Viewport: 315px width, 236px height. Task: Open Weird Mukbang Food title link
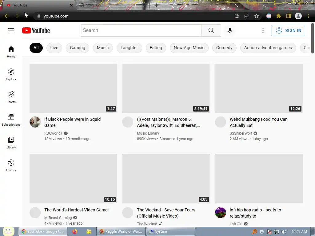258,122
